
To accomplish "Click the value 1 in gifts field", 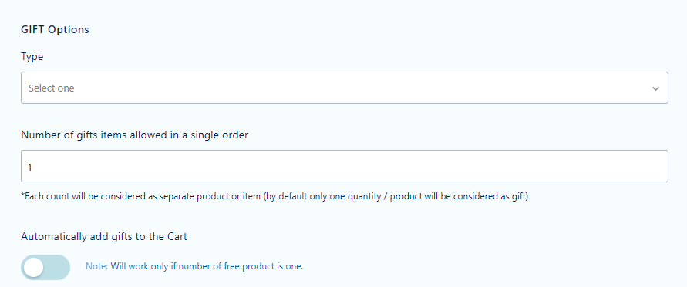I will 30,167.
